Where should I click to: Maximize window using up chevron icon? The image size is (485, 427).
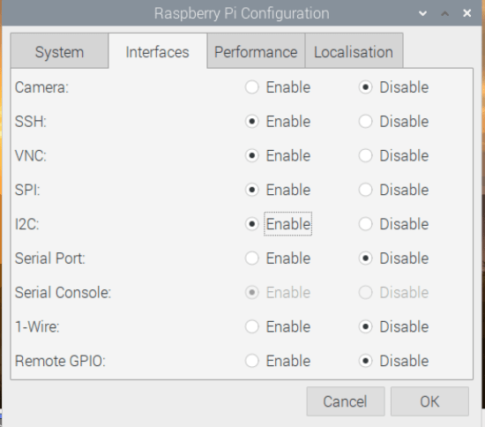click(444, 13)
